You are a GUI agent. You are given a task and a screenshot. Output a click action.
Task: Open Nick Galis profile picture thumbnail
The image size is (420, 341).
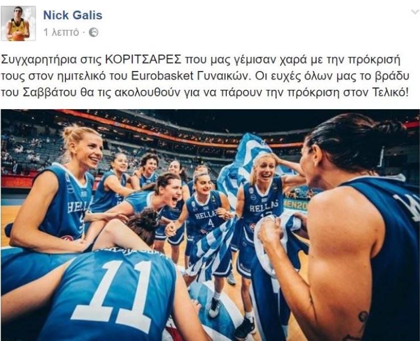coord(18,23)
